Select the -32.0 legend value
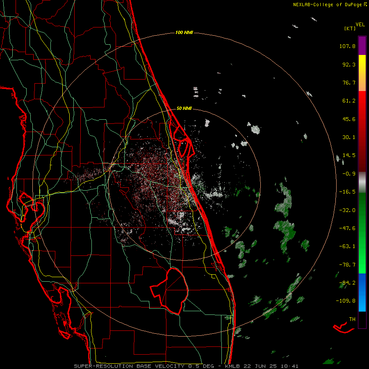 click(347, 210)
